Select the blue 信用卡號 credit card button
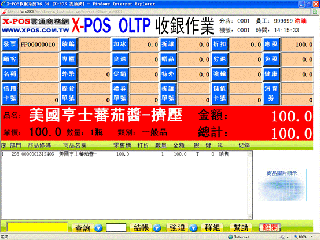Image resolution: width=320 pixels, height=240 pixels. click(10, 94)
